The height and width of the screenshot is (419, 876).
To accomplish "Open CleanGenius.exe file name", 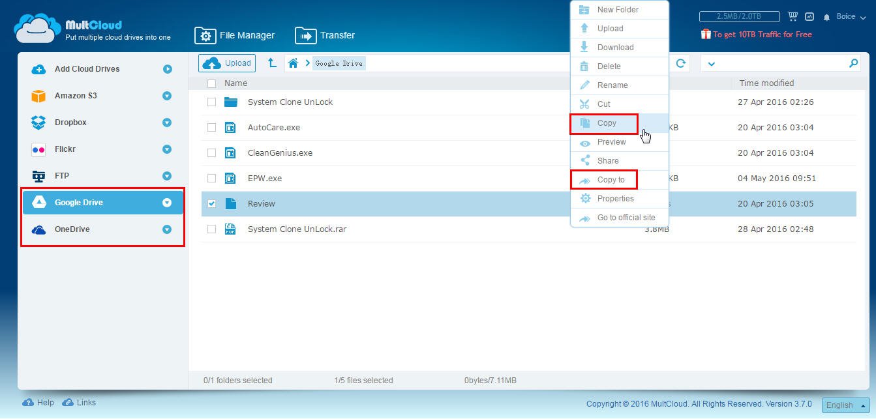I will [280, 152].
